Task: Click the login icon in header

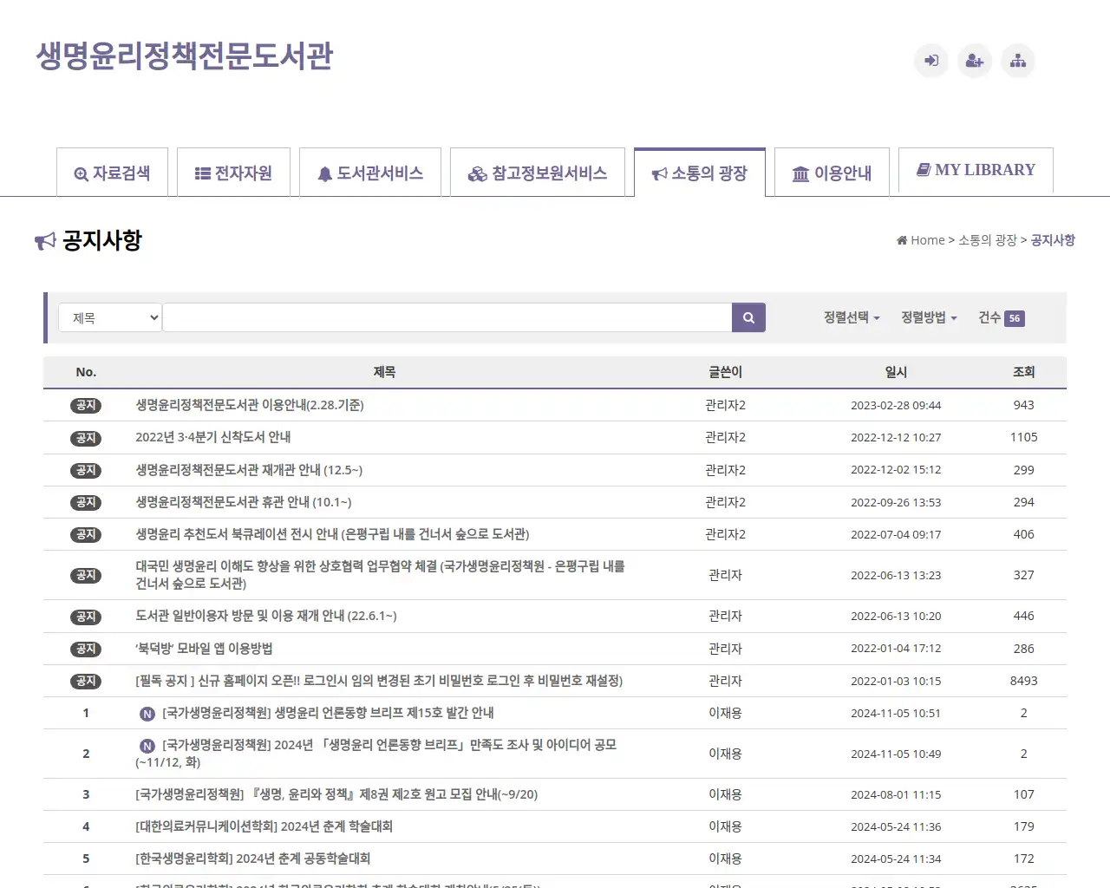Action: pyautogui.click(x=931, y=61)
